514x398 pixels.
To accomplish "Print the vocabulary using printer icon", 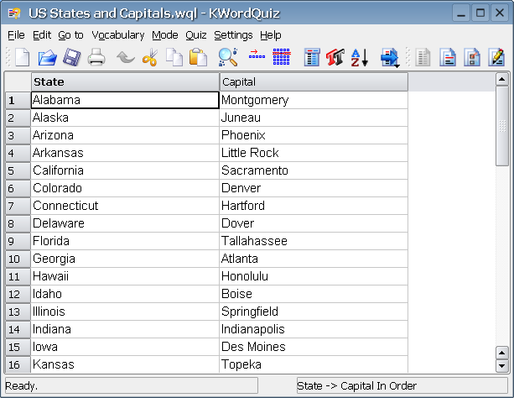I will 96,57.
